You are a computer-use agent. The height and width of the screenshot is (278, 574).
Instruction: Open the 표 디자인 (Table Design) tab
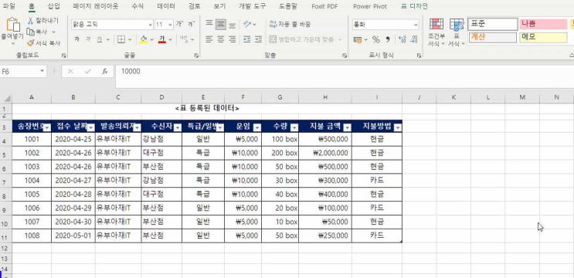tap(414, 6)
